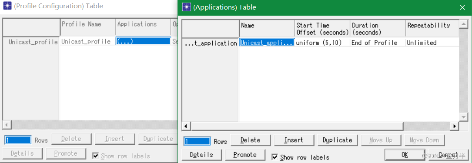The width and height of the screenshot is (472, 163).
Task: Click the Profile Configuration Table window icon
Action: point(7,6)
